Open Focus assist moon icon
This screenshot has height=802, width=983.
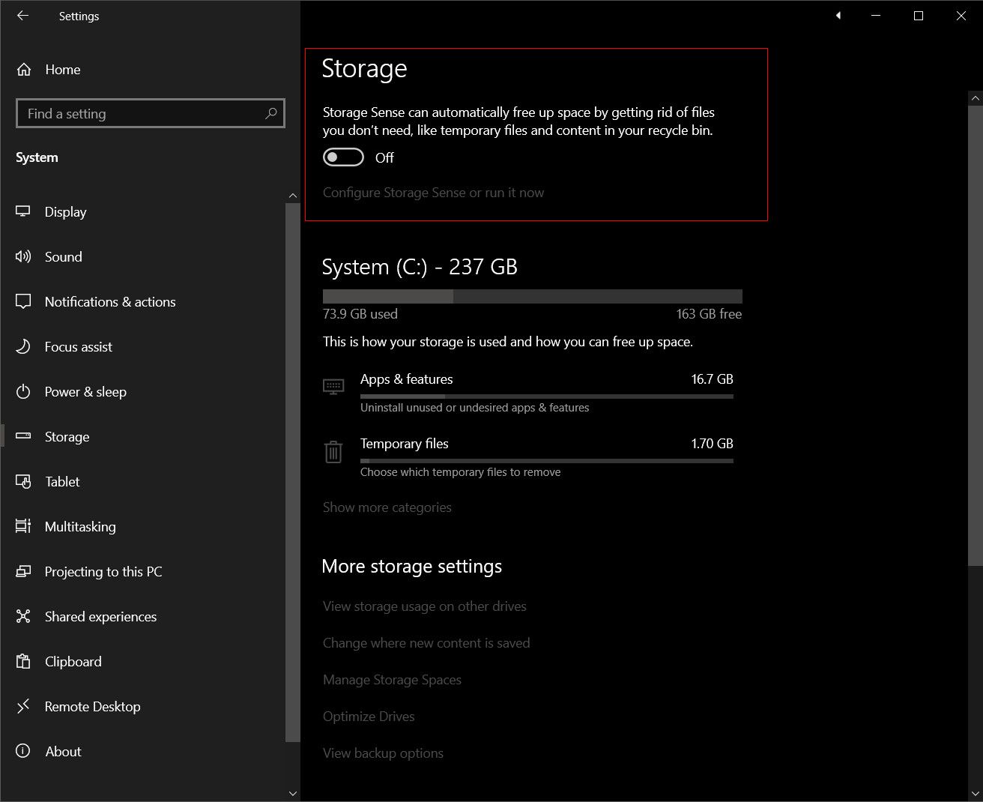pyautogui.click(x=23, y=346)
